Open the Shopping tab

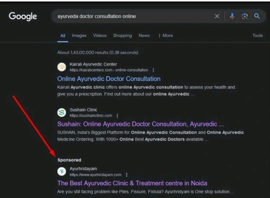[122, 35]
